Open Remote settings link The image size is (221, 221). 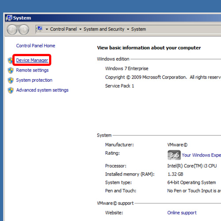click(x=32, y=70)
